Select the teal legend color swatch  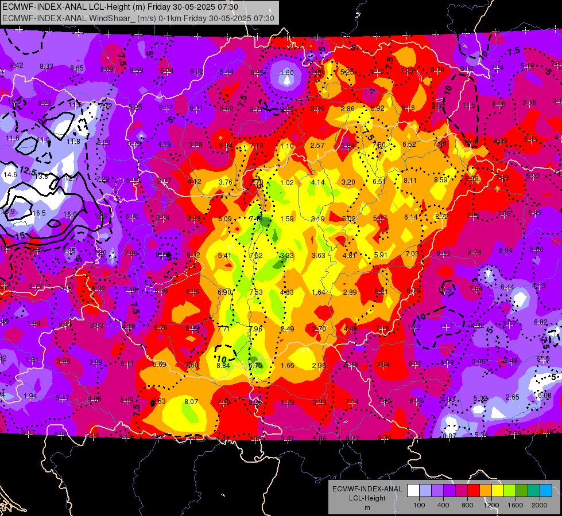point(534,491)
